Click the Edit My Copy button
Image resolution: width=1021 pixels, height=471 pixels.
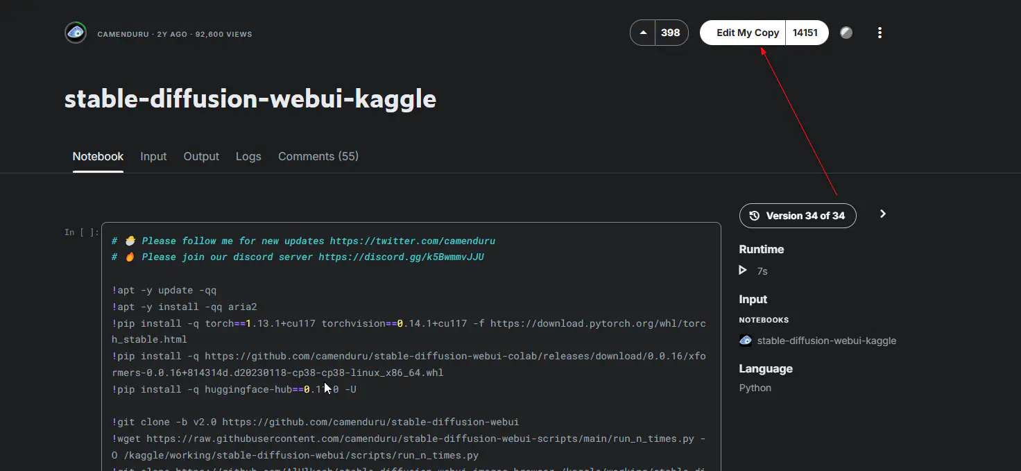pyautogui.click(x=743, y=33)
